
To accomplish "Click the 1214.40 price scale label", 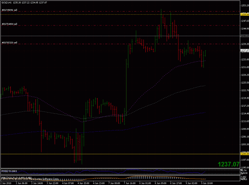I will pos(245,113).
